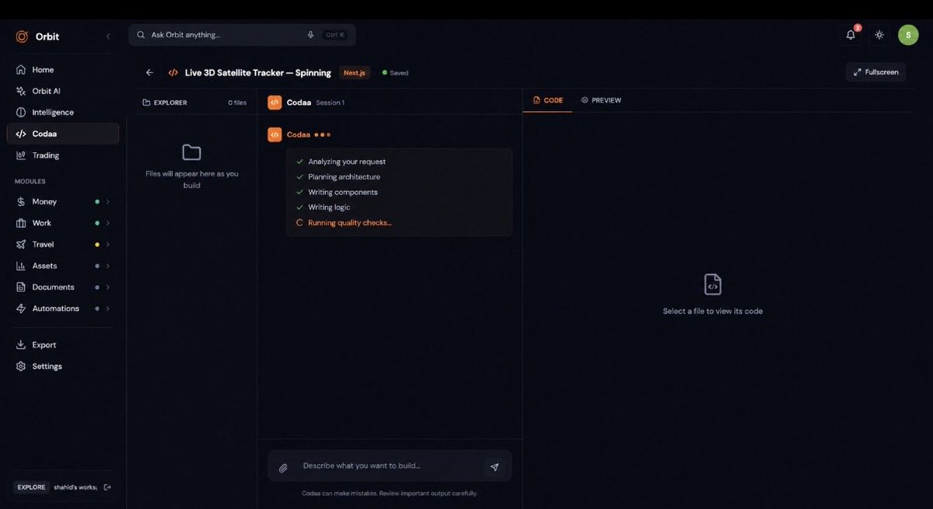The width and height of the screenshot is (933, 509).
Task: Open the user avatar S menu
Action: (x=908, y=35)
